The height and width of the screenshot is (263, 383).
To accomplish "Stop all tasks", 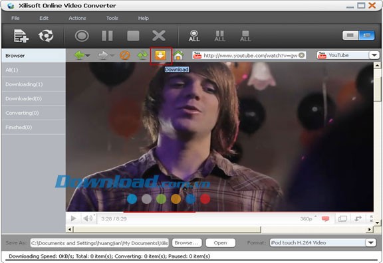I will [245, 36].
